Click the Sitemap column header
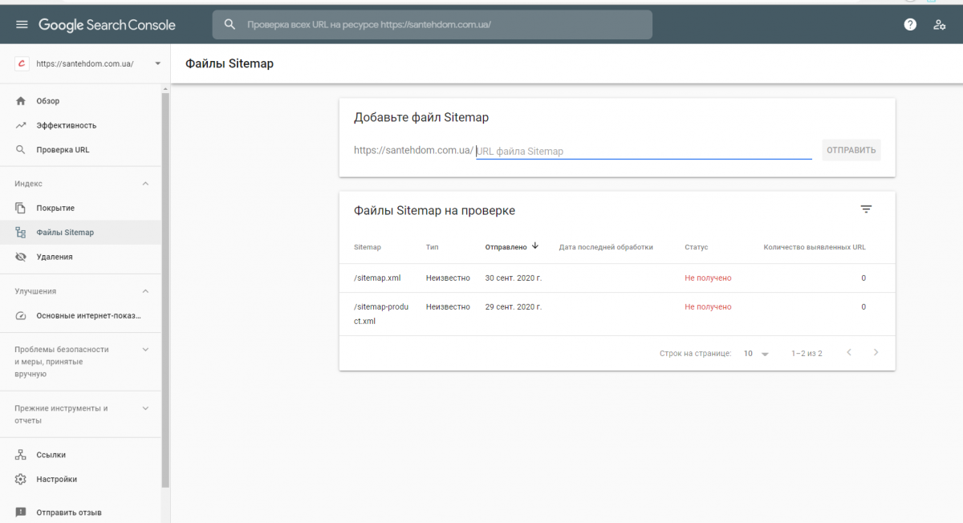The width and height of the screenshot is (963, 523). [x=368, y=247]
